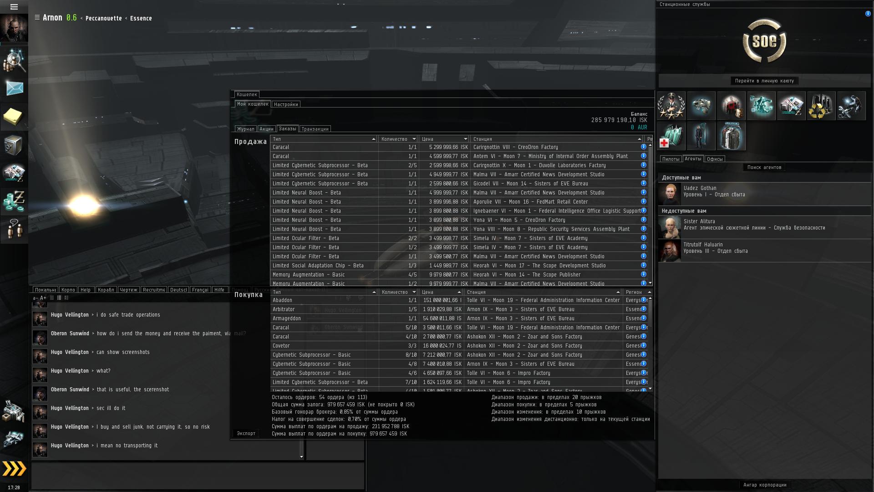Screen dimensions: 874x492
Task: Open location menu beside Arnon
Action: 37,17
